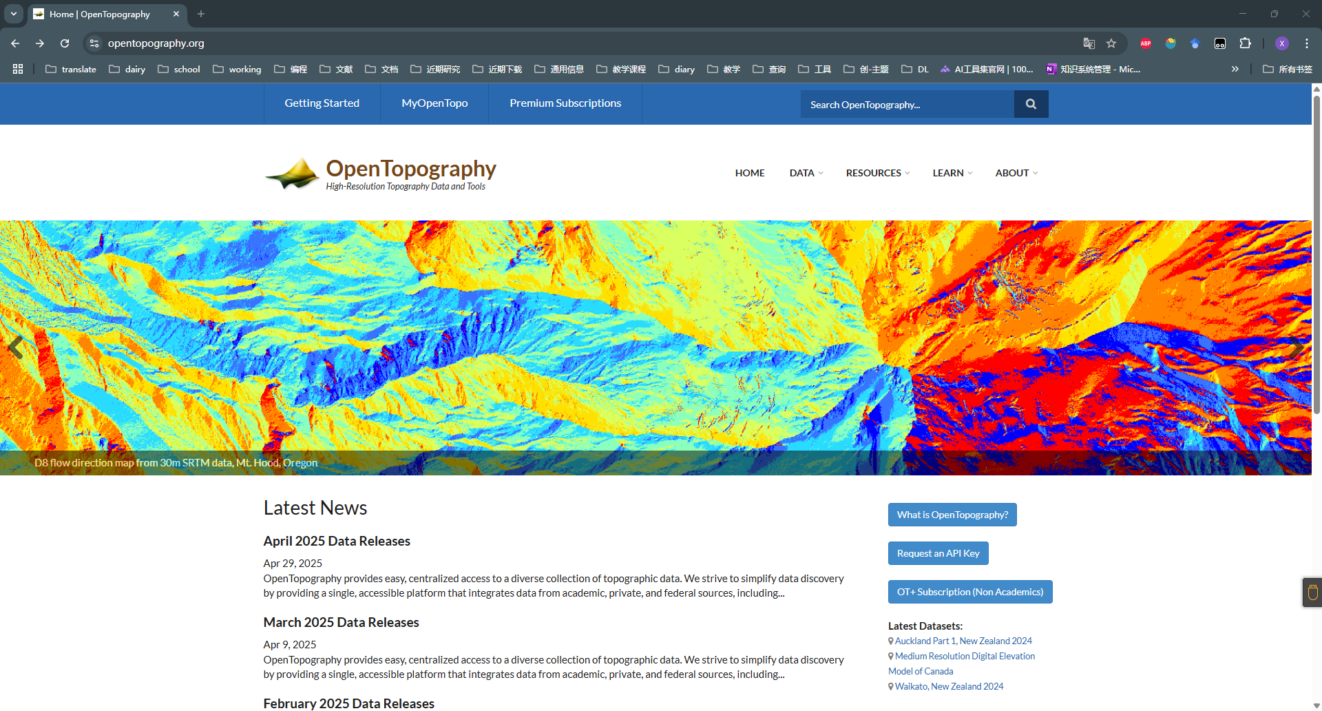Open the 工具 bookmark folder
The width and height of the screenshot is (1322, 711).
[815, 69]
